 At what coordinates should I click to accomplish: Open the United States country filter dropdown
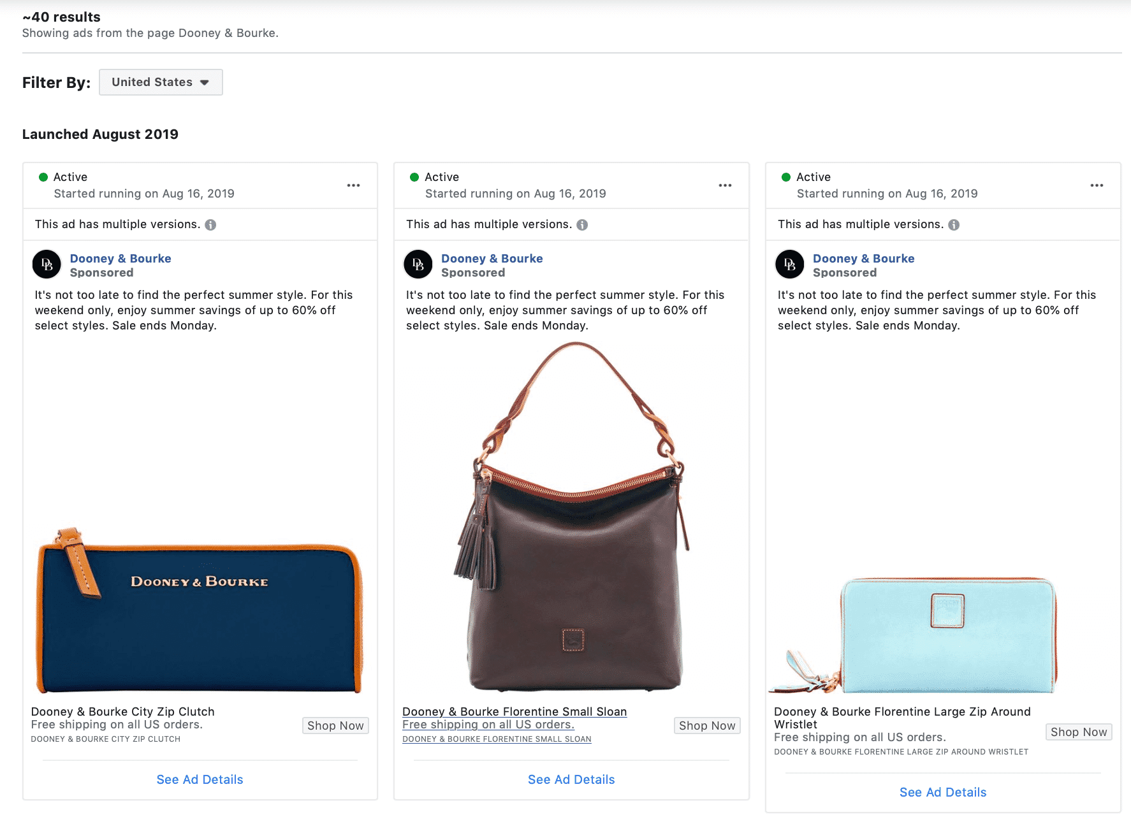pyautogui.click(x=161, y=82)
